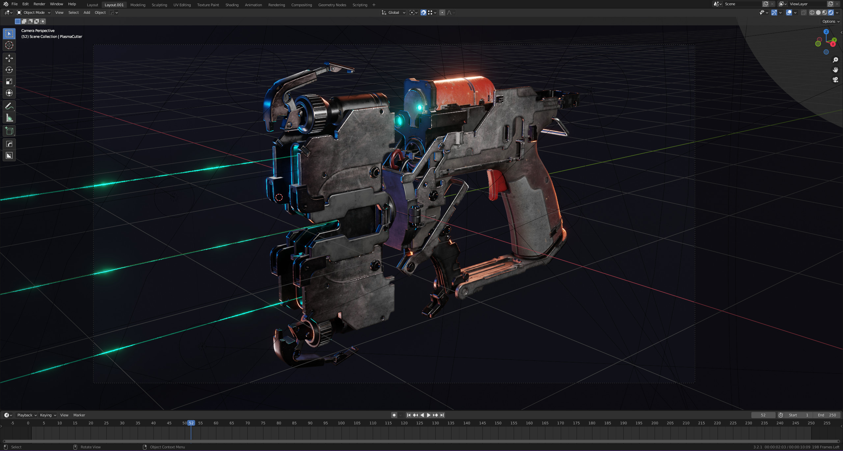The image size is (843, 451).
Task: Click the End frame field showing 250
Action: 827,415
